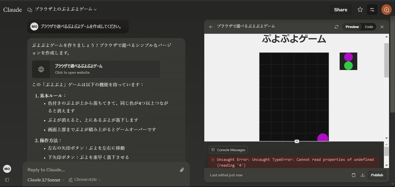Click the 操作方法 heading text
The width and height of the screenshot is (395, 187).
pos(51,140)
